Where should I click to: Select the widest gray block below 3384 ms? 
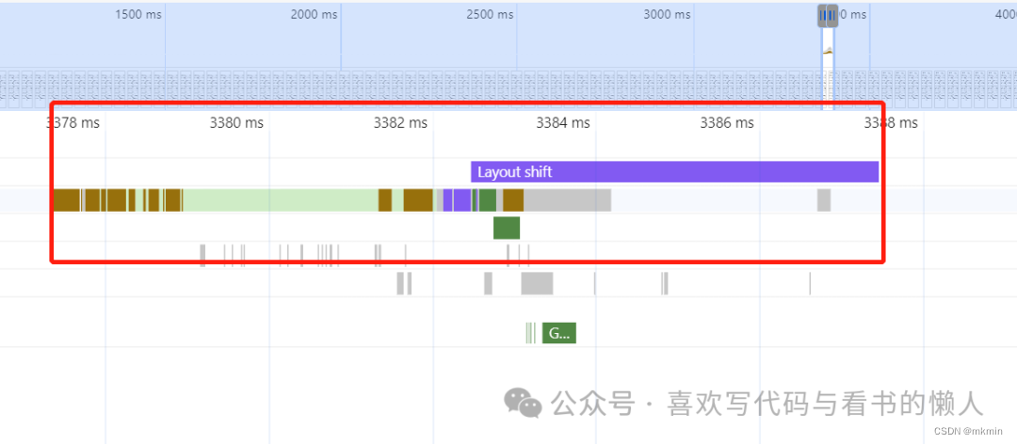(x=537, y=284)
